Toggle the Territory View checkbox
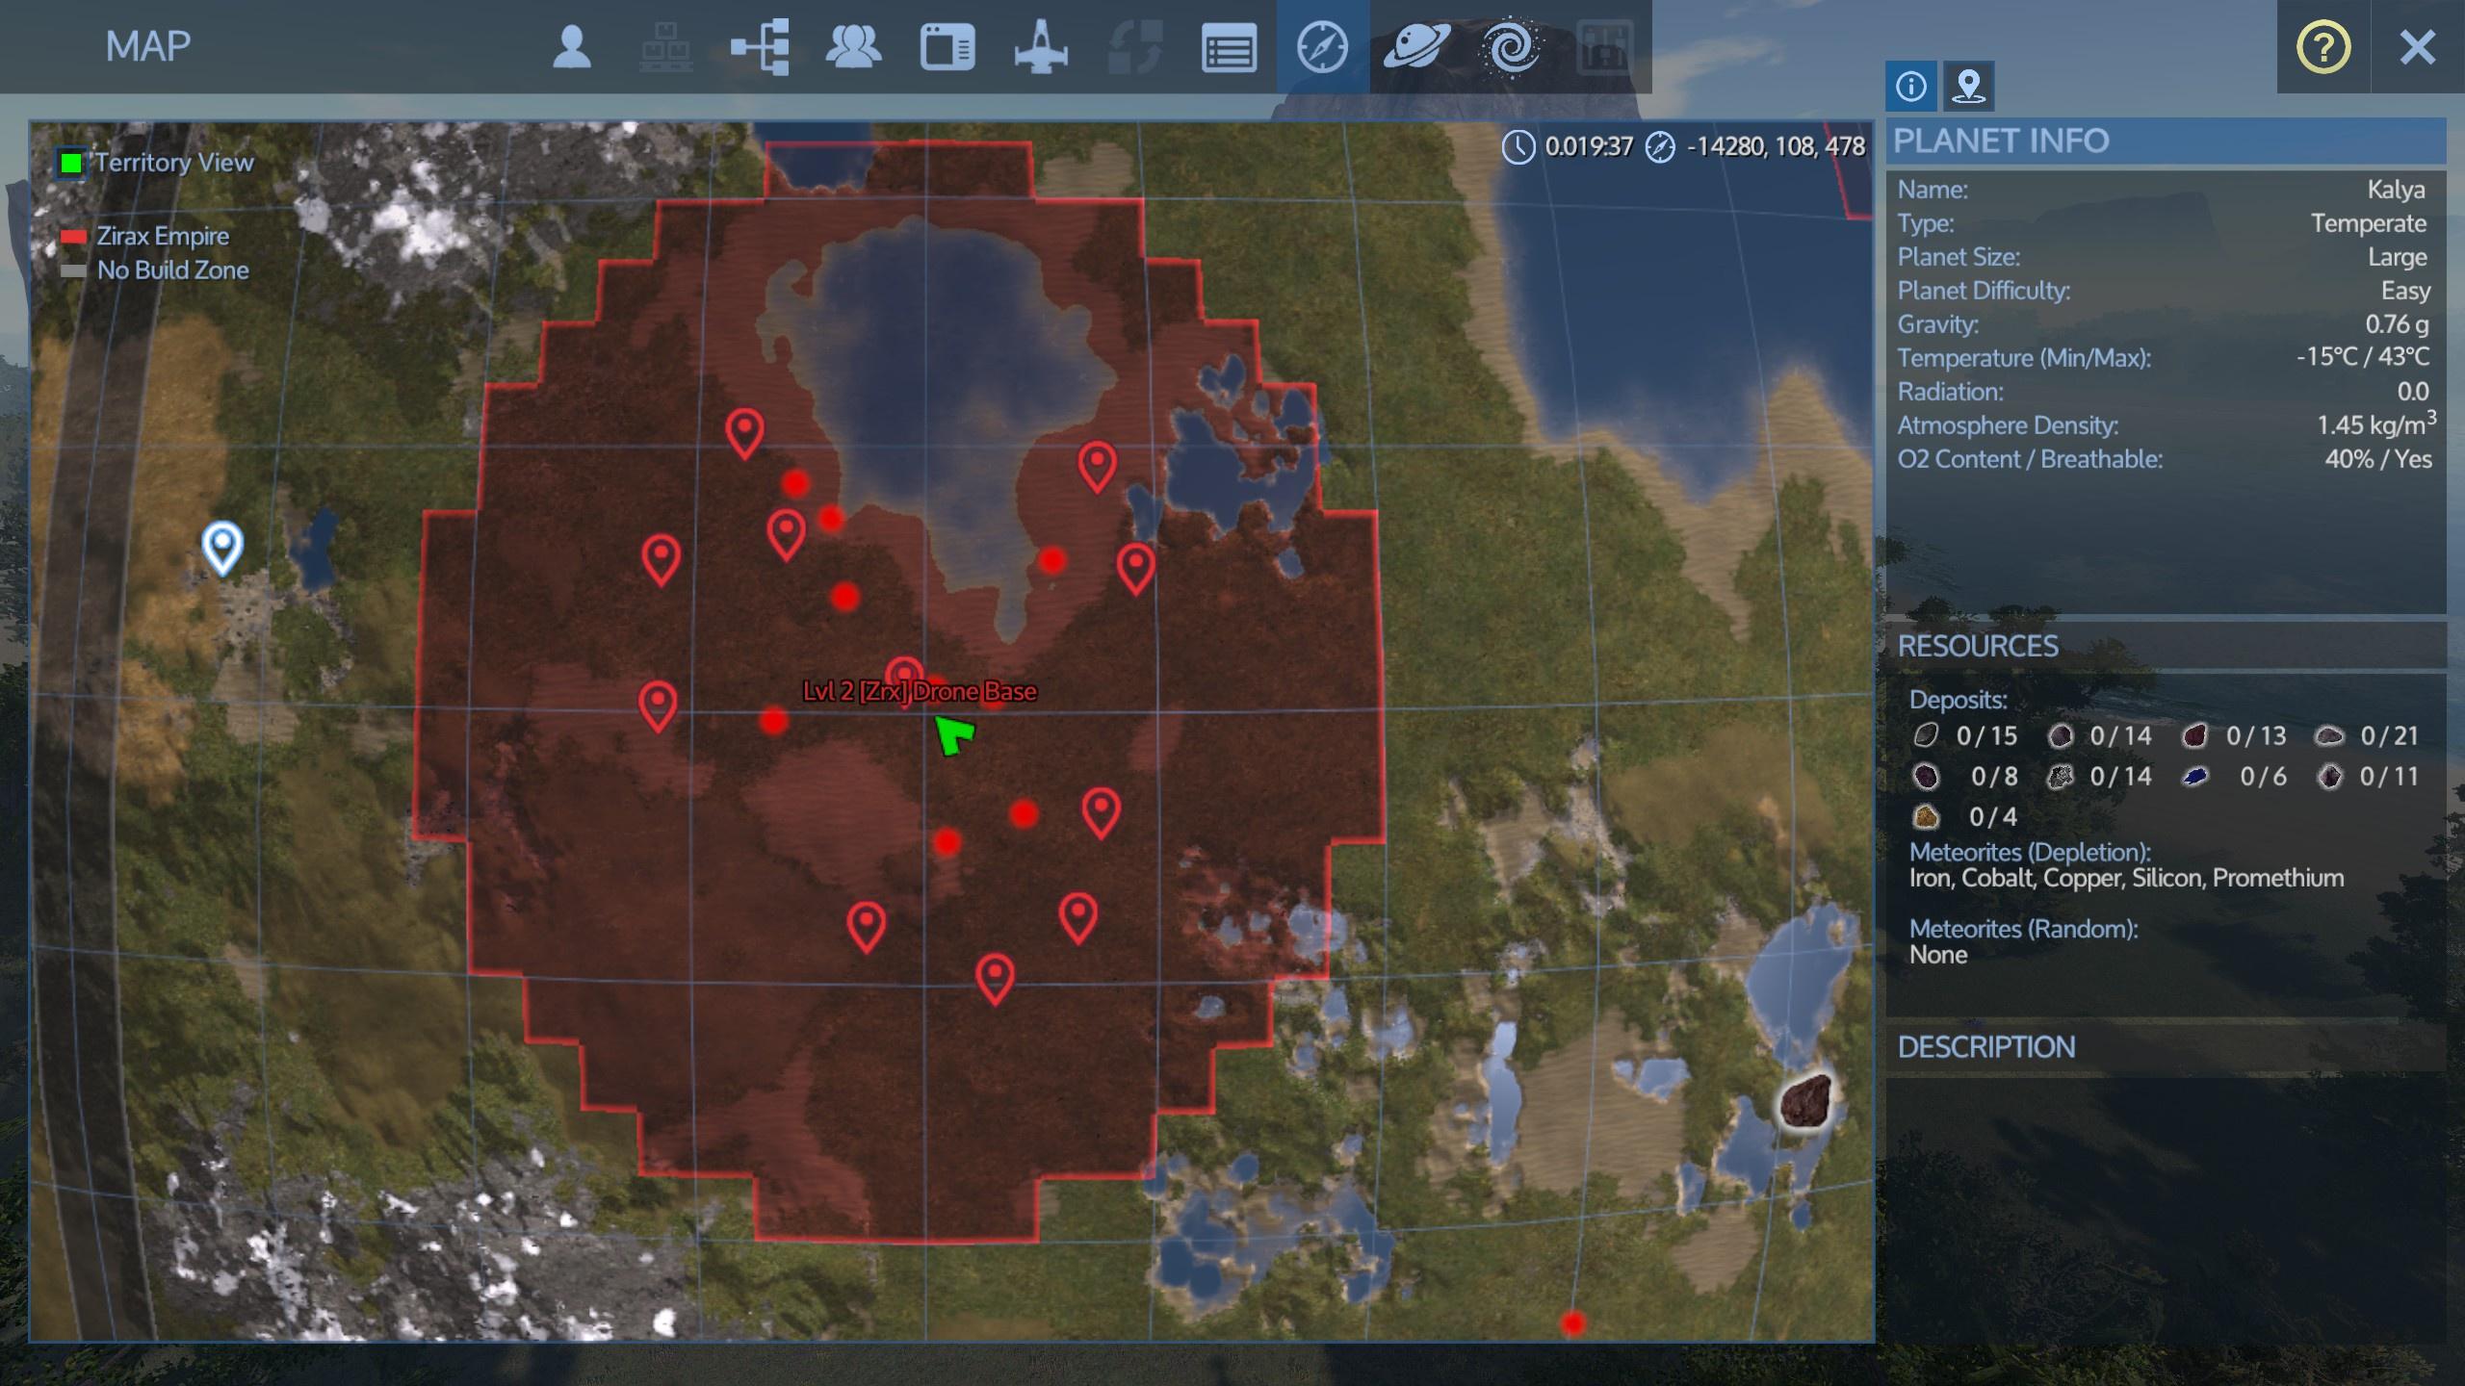 tap(71, 163)
